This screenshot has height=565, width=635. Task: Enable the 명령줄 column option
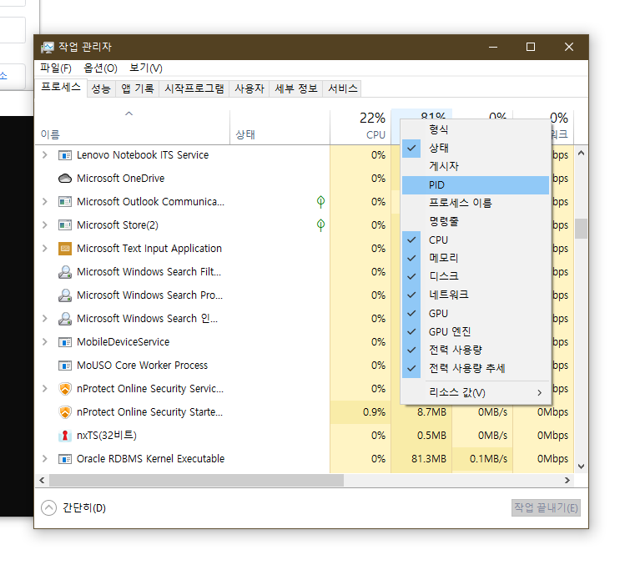point(476,221)
